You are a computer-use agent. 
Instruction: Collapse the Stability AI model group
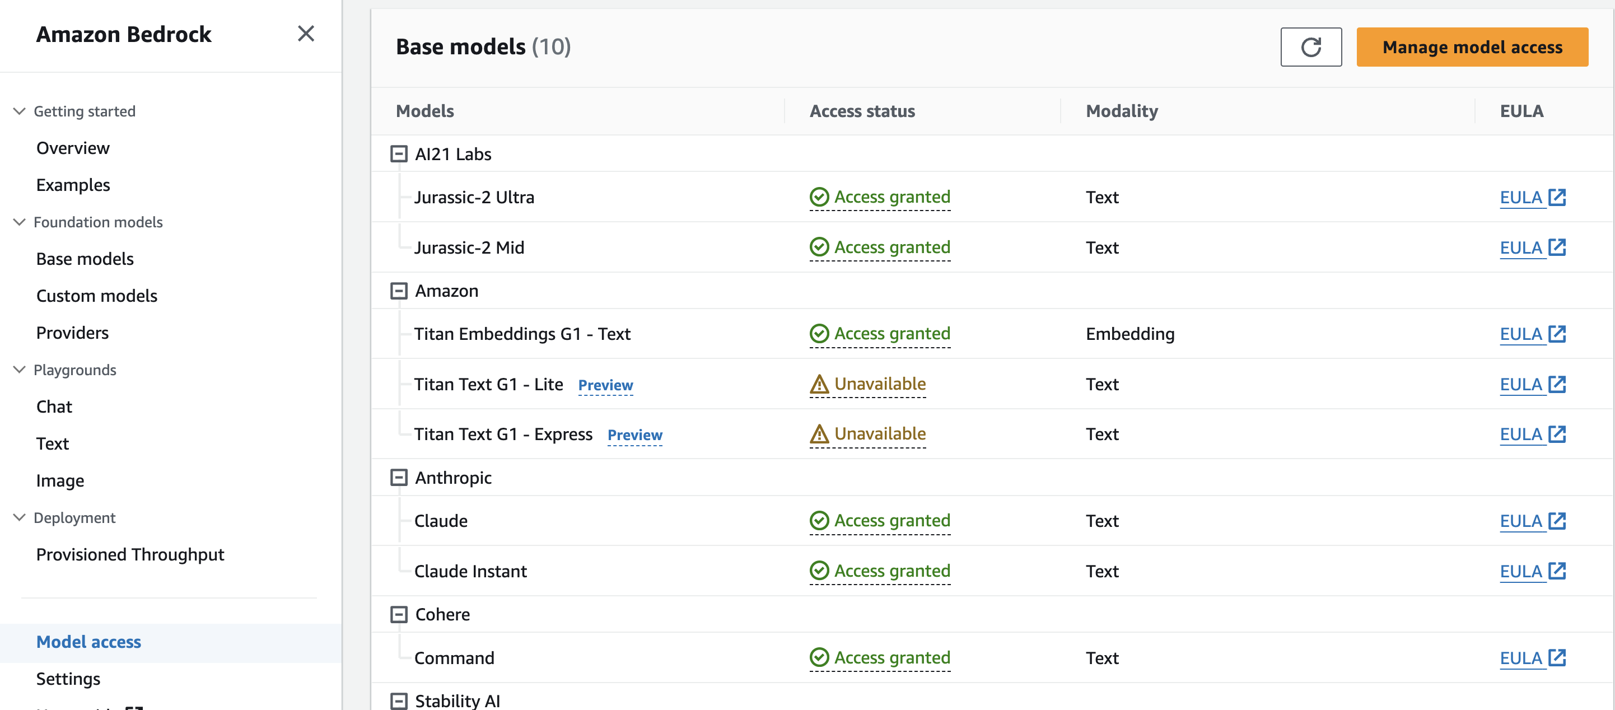point(399,700)
